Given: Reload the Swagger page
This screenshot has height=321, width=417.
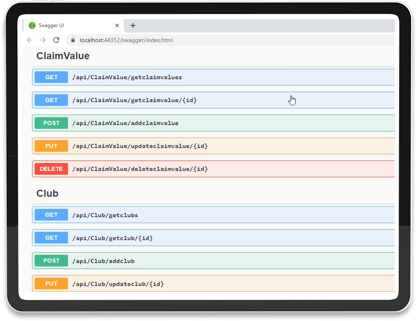Looking at the screenshot, I should click(x=56, y=40).
